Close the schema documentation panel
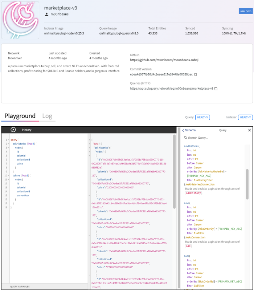Image resolution: width=254 pixels, height=291 pixels. pyautogui.click(x=249, y=130)
